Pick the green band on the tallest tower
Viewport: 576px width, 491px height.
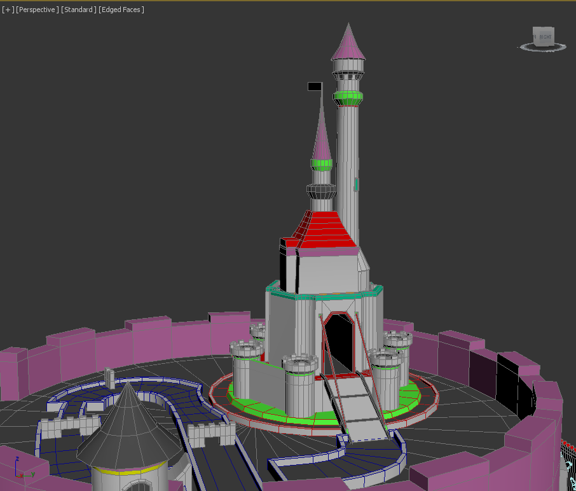(348, 98)
